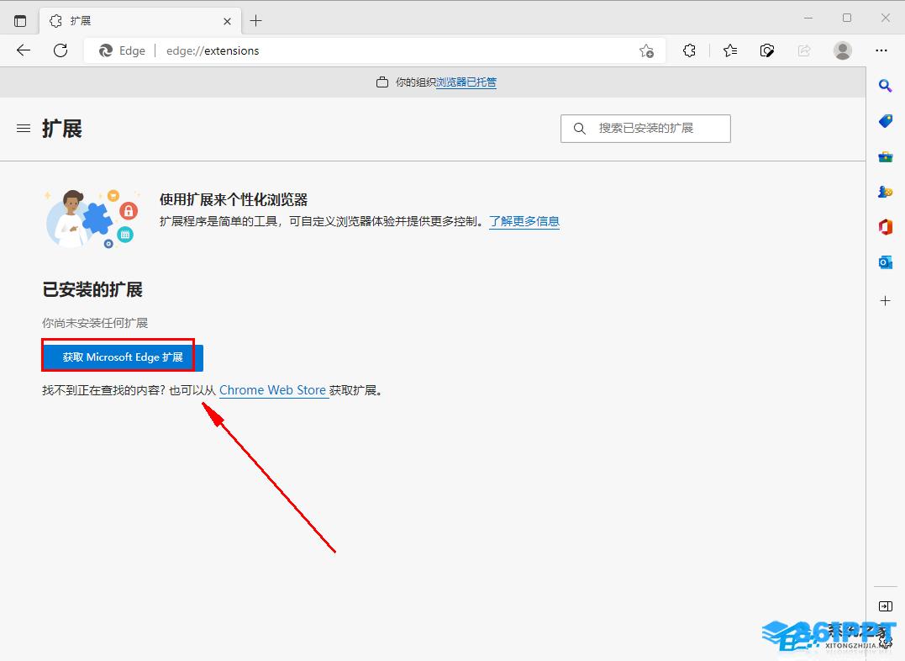Open sidebar Search magnifier icon
Viewport: 905px width, 661px height.
pyautogui.click(x=886, y=86)
